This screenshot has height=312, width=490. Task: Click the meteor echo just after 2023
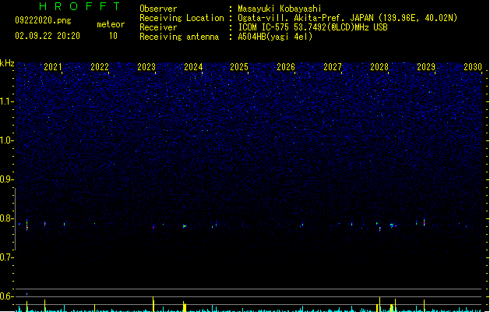pos(153,226)
